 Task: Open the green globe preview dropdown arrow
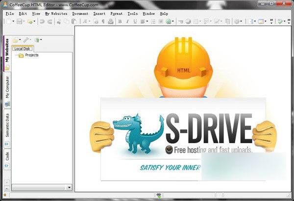click(173, 22)
